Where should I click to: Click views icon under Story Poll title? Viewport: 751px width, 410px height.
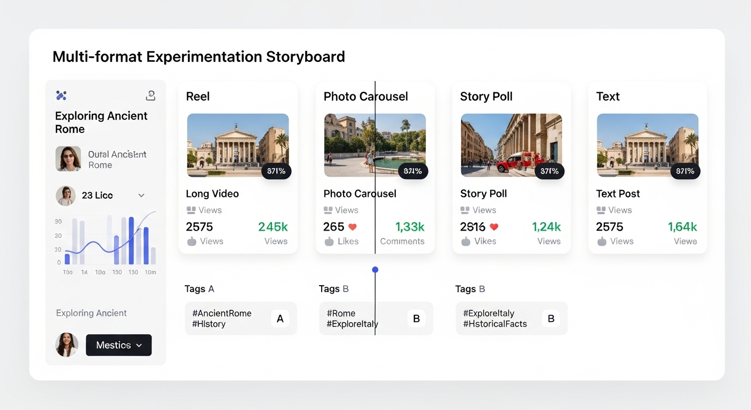pyautogui.click(x=465, y=210)
